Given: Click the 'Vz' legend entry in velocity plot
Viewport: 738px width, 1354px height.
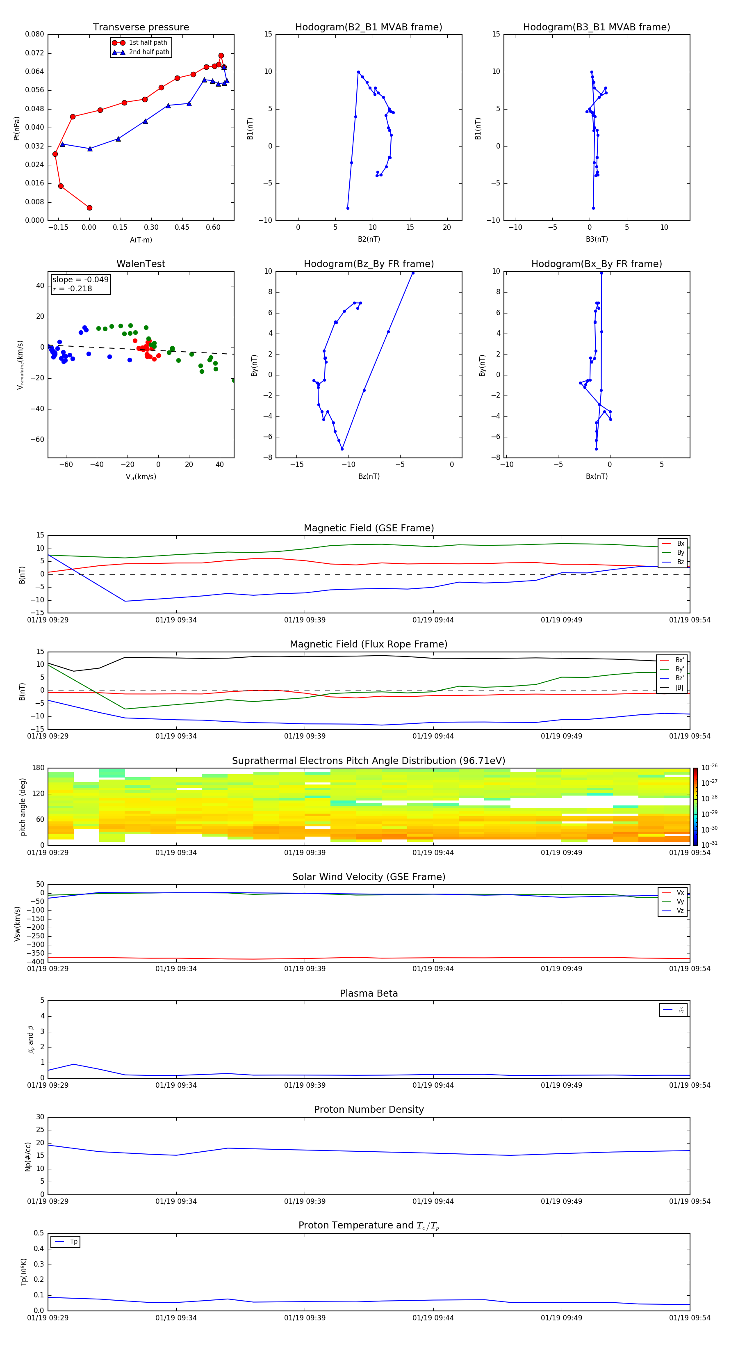Looking at the screenshot, I should pos(673,911).
